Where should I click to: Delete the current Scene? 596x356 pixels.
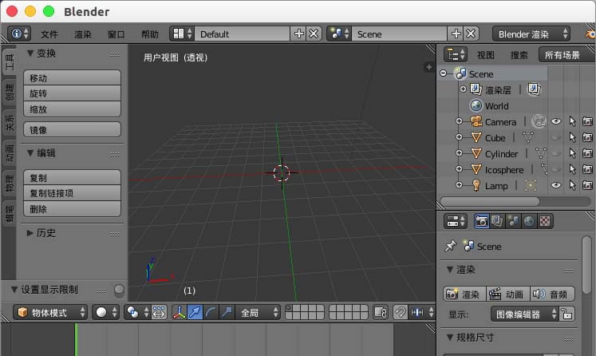point(471,34)
